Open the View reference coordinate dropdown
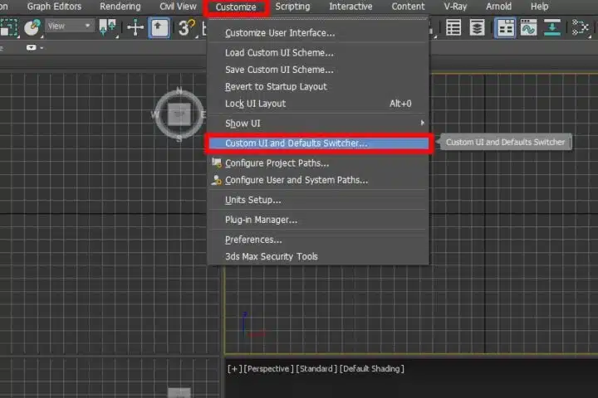 click(x=70, y=26)
